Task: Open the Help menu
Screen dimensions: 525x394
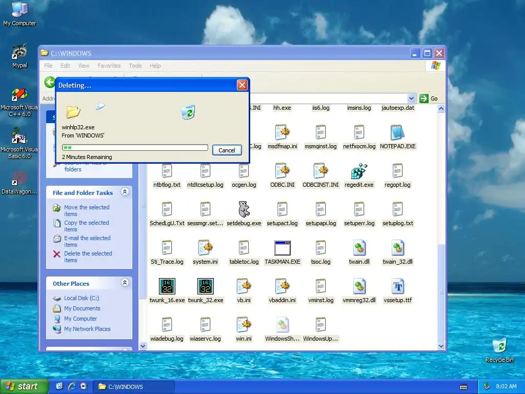Action: [155, 66]
